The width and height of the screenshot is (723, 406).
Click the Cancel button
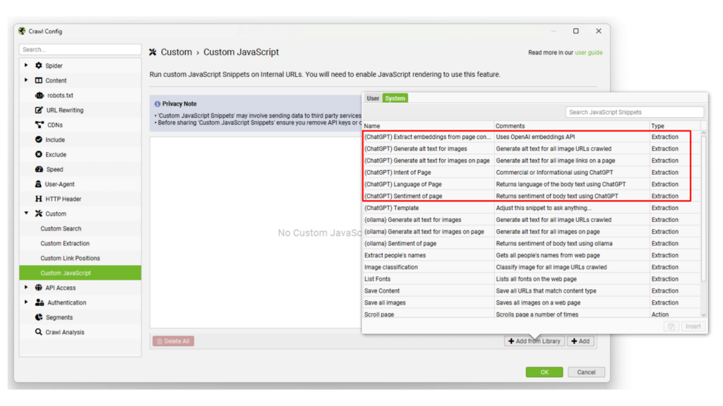pos(586,372)
